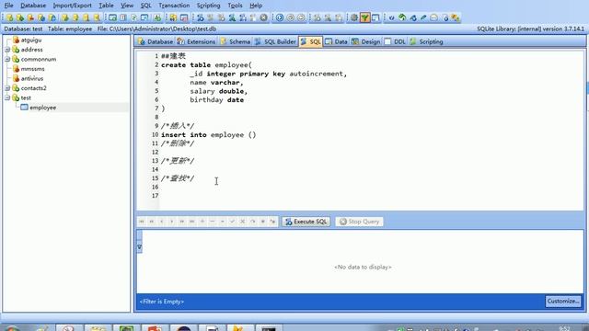
Task: Click the green upward arrow toolbar icon
Action: click(x=402, y=17)
